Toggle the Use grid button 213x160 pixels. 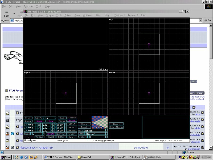(x=51, y=121)
